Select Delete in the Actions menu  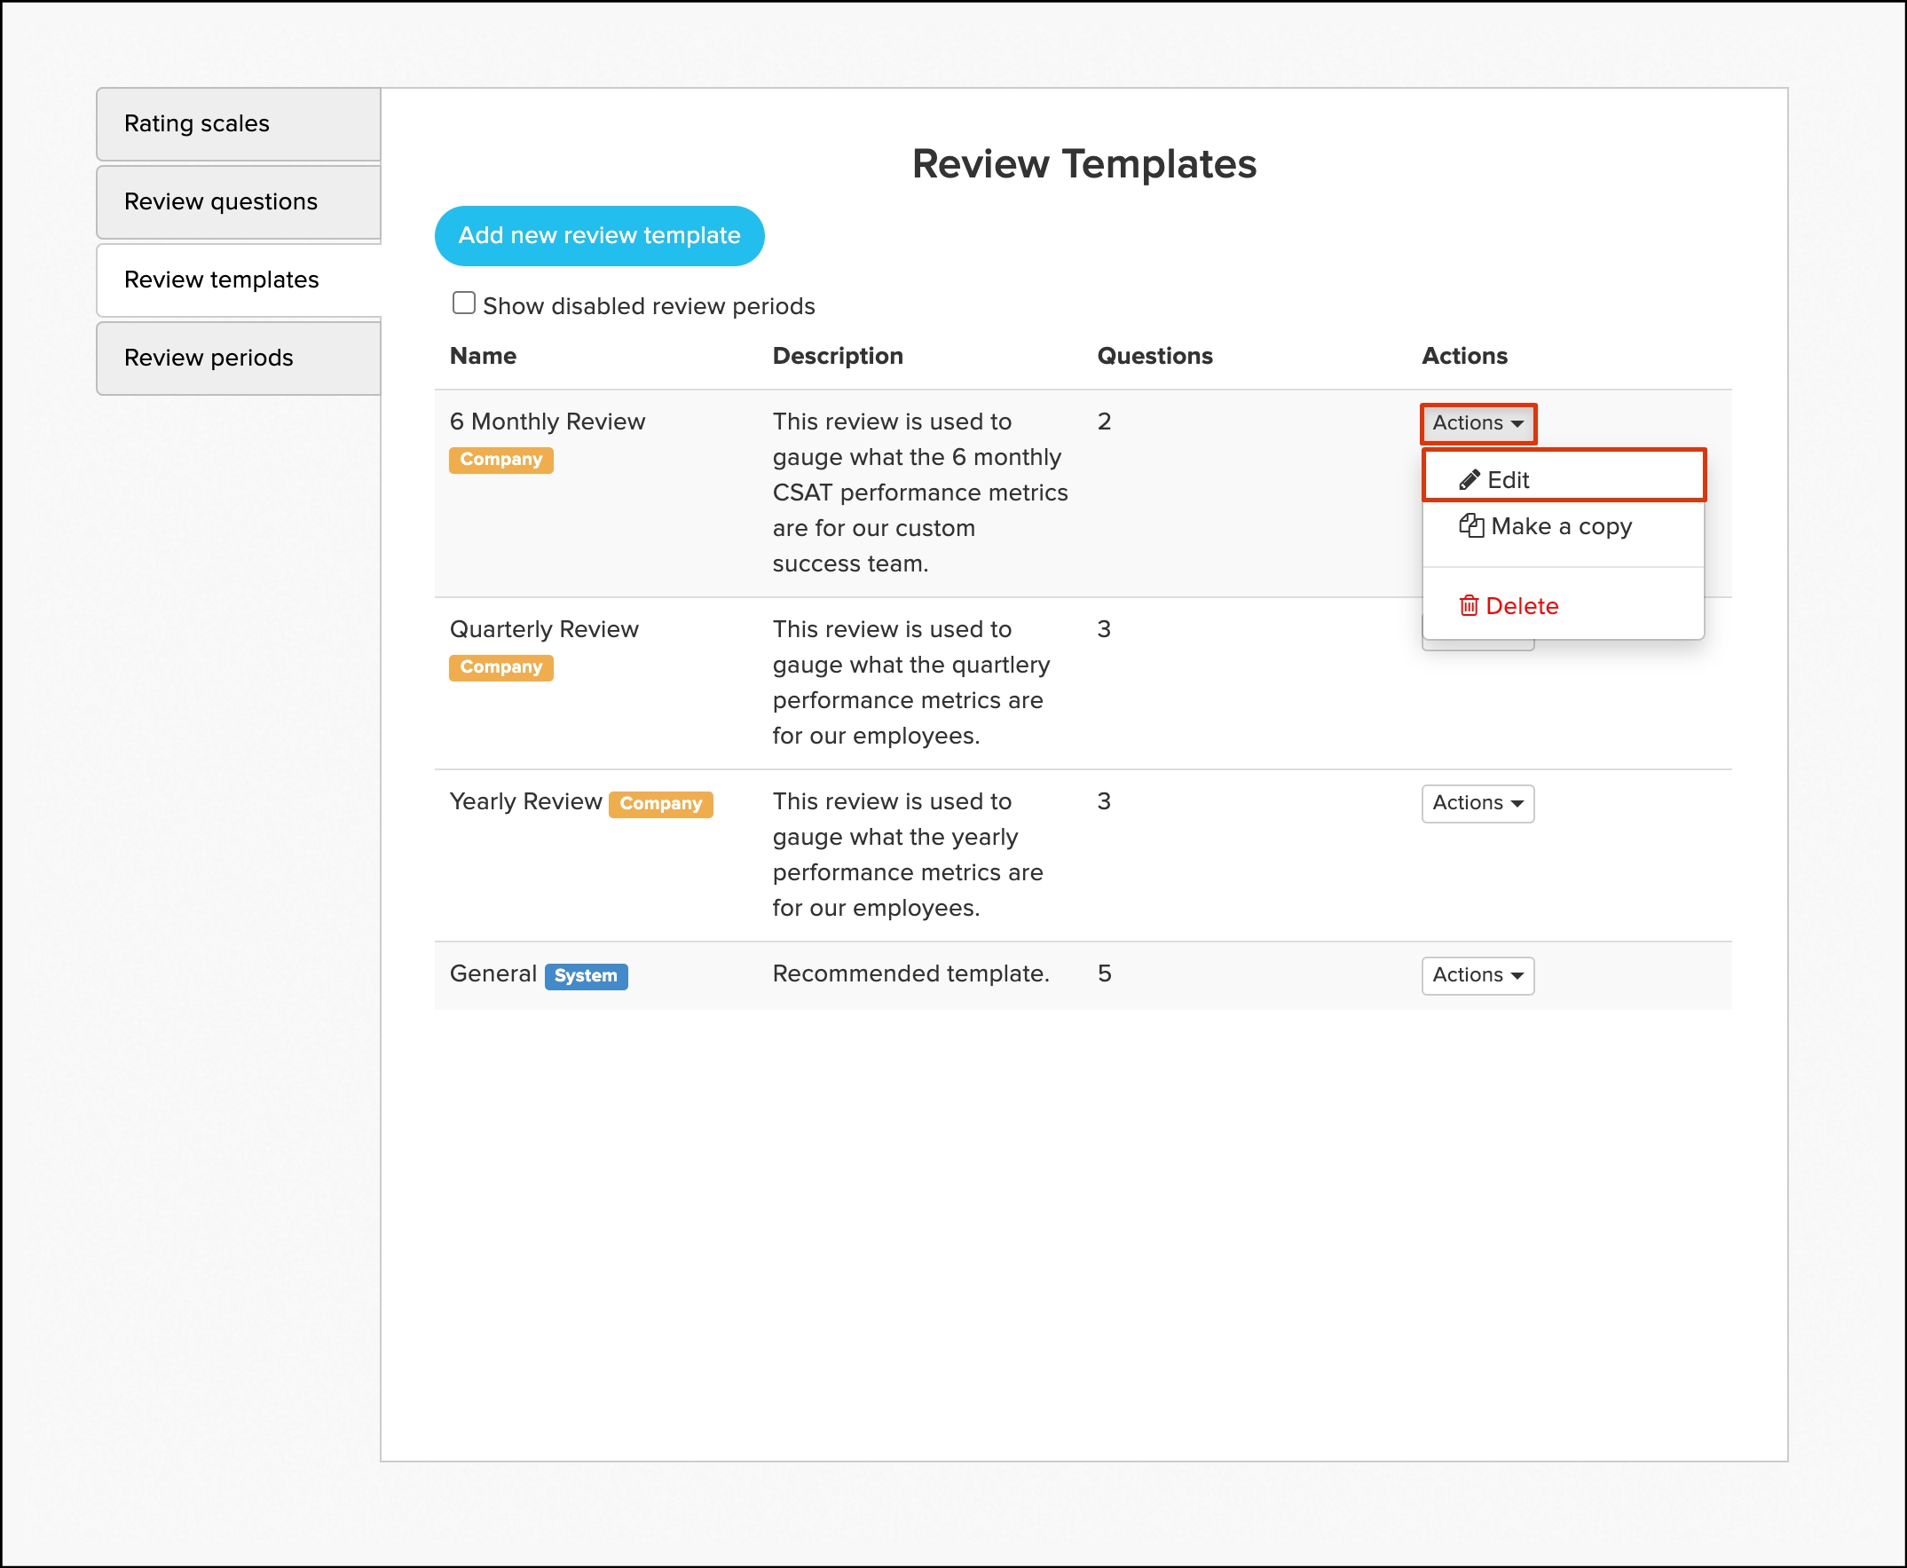point(1522,606)
